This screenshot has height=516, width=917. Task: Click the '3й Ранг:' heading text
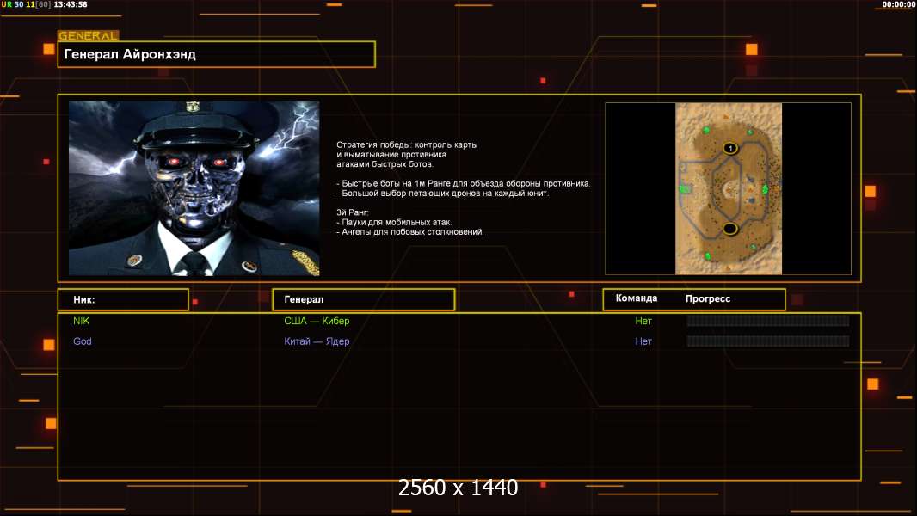(353, 212)
